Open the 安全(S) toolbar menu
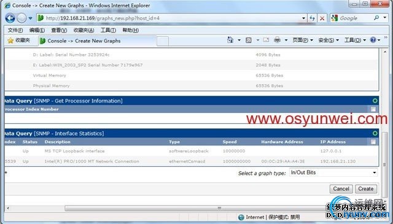 (329, 40)
